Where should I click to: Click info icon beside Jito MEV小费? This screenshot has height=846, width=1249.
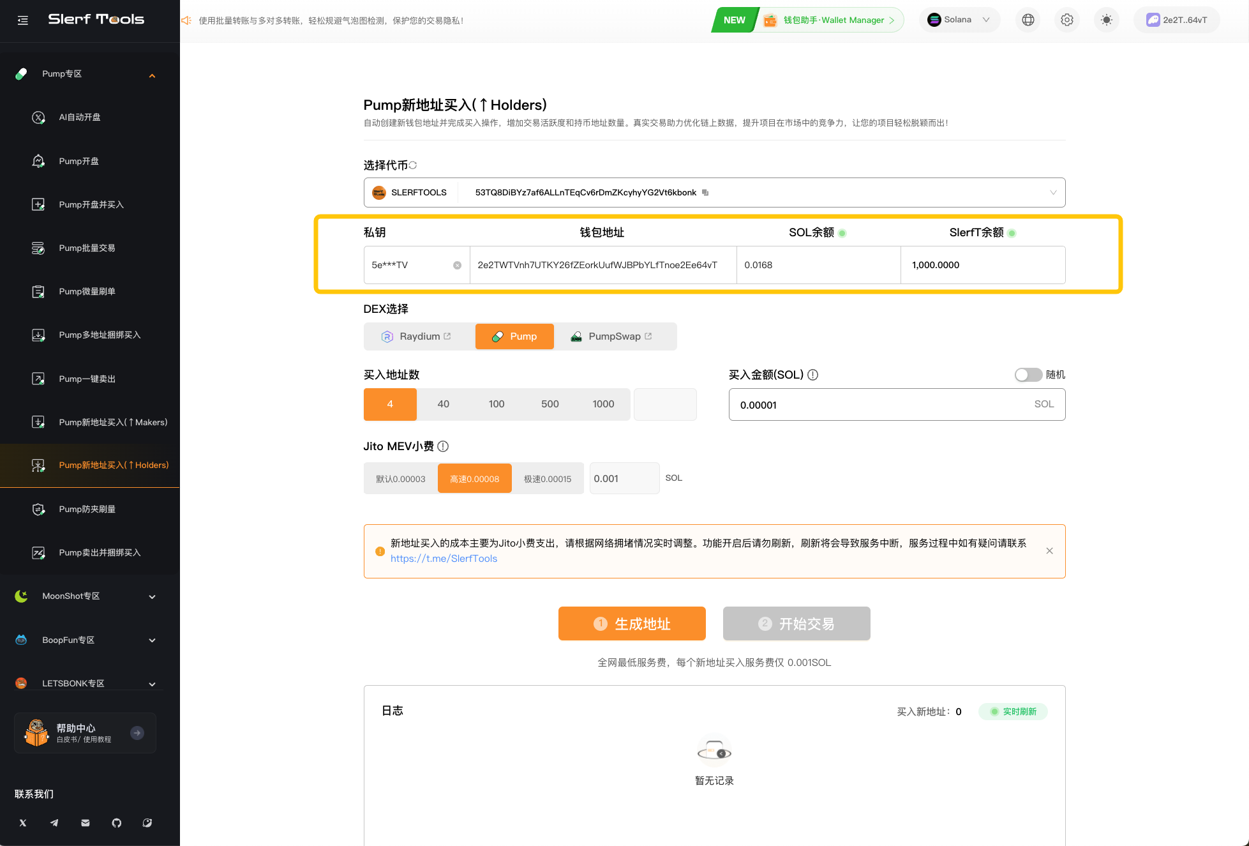coord(443,446)
